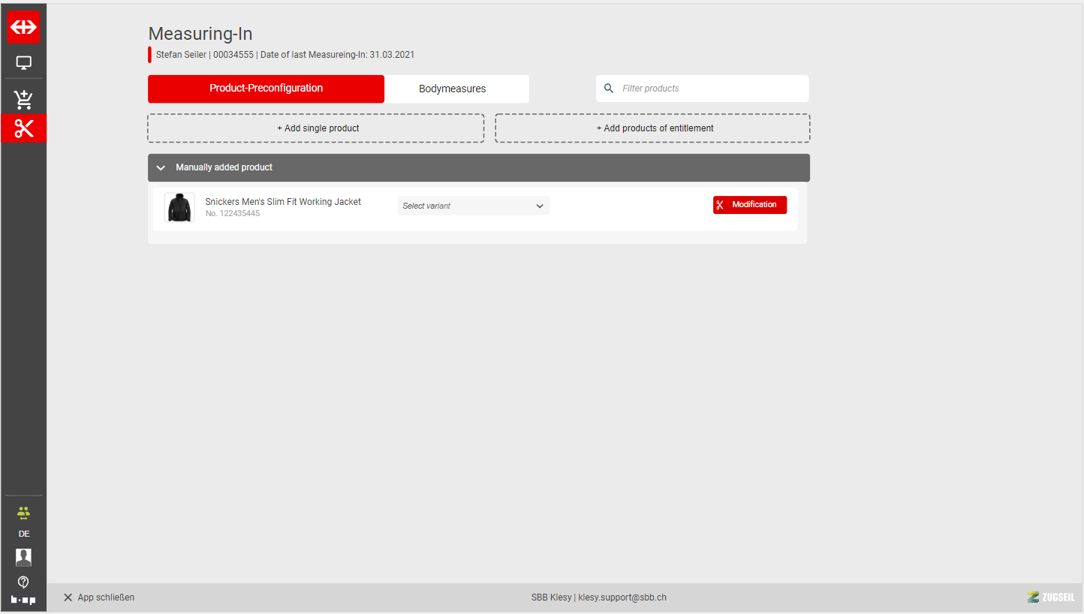
Task: Click Add products of entitlement
Action: click(x=652, y=128)
